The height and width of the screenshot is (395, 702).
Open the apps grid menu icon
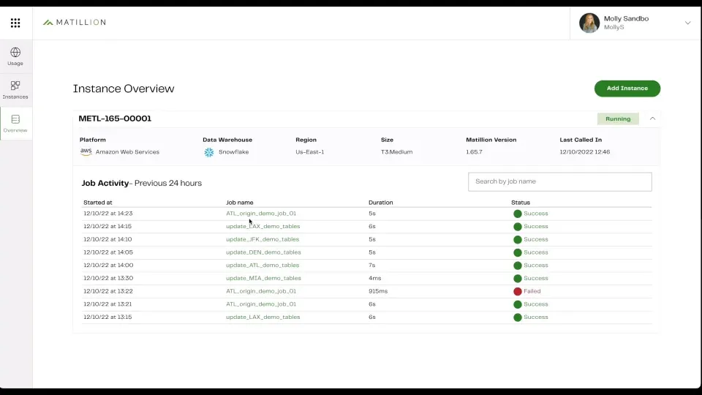click(x=15, y=23)
